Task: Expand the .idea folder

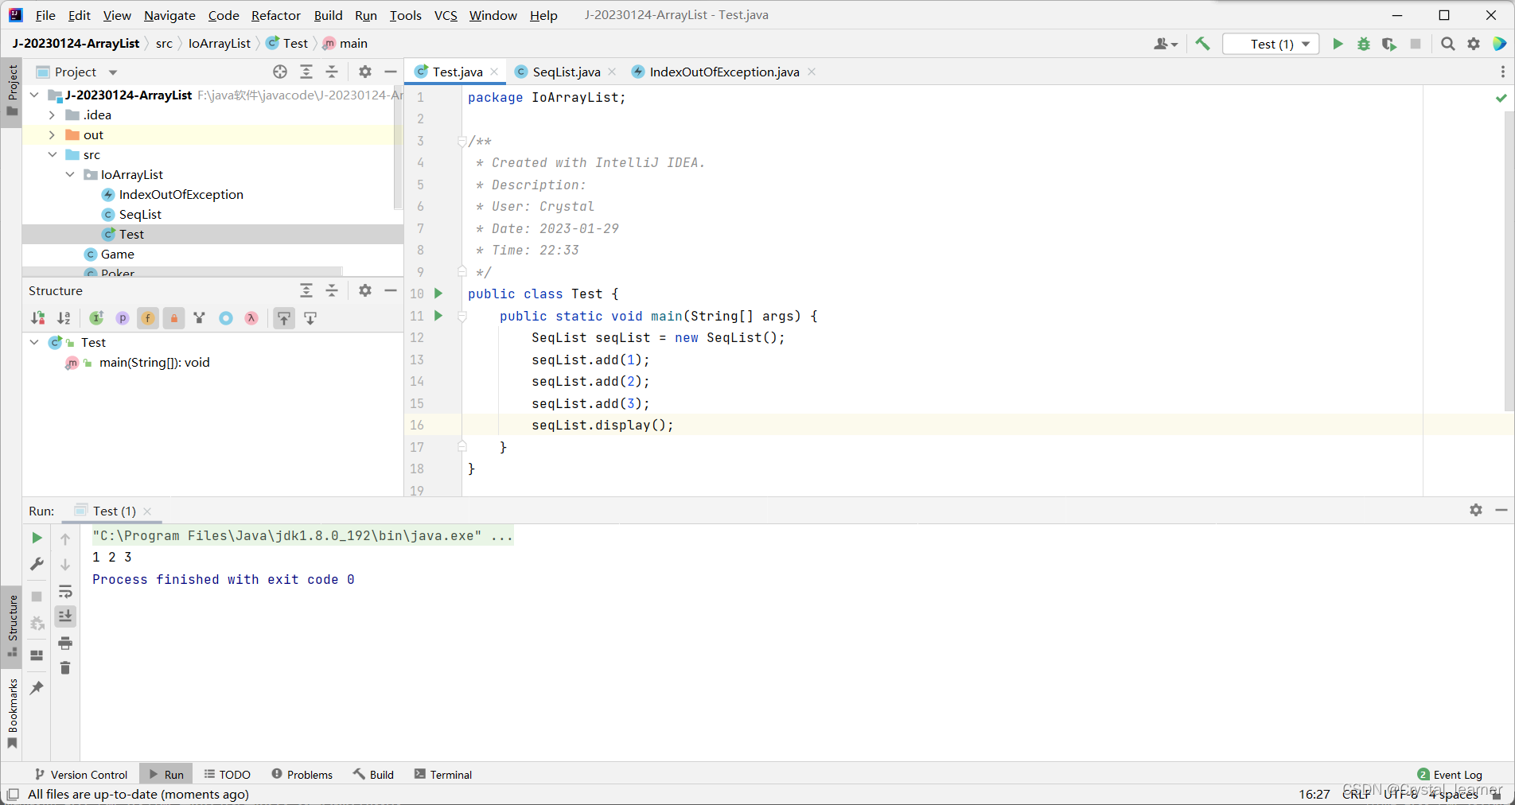Action: 52,115
